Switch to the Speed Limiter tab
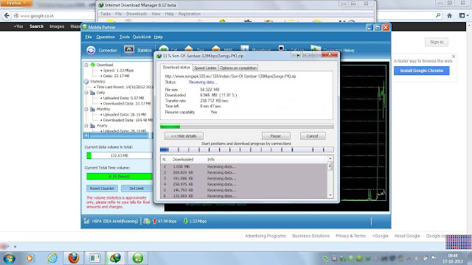 point(205,68)
